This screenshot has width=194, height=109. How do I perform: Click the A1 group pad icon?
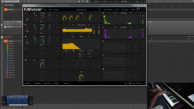click(x=6, y=9)
